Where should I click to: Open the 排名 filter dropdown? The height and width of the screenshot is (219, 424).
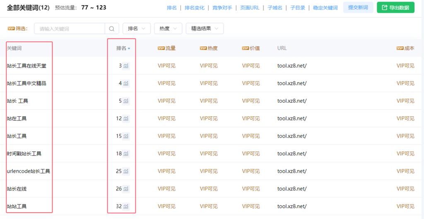tap(137, 29)
